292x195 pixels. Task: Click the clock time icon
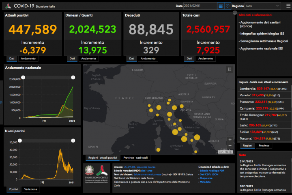tap(228, 6)
